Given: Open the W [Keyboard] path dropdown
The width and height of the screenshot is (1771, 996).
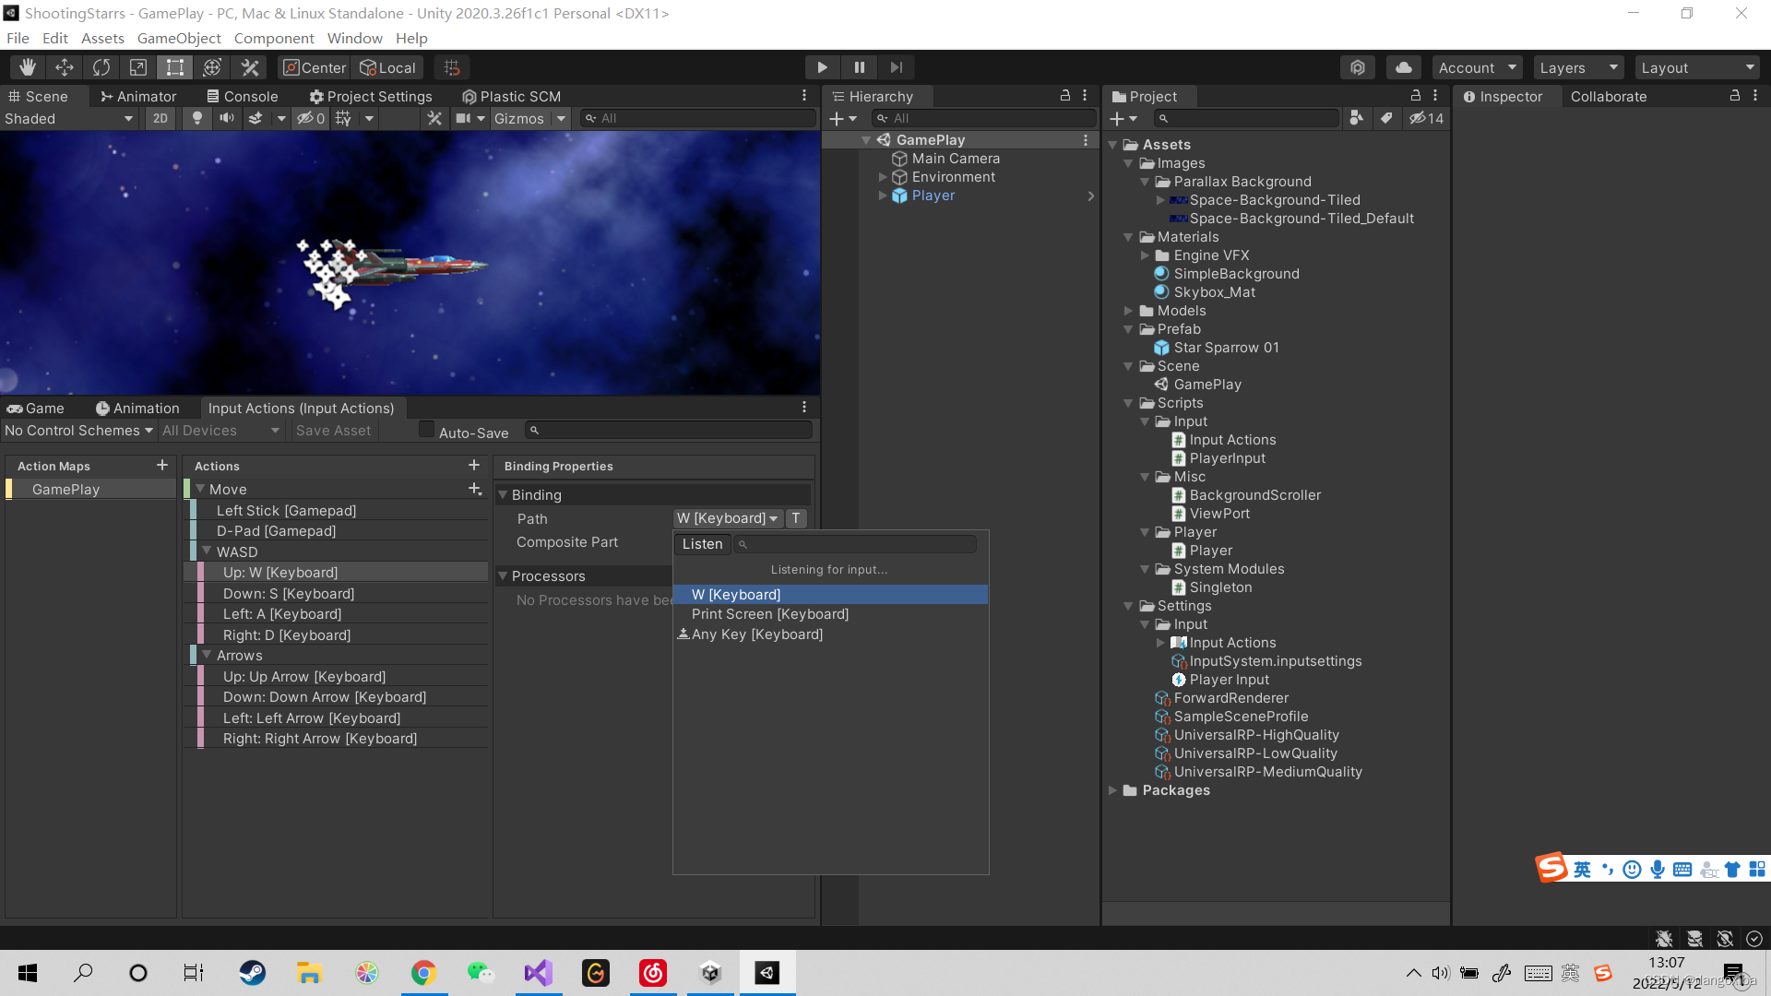Looking at the screenshot, I should (x=728, y=518).
